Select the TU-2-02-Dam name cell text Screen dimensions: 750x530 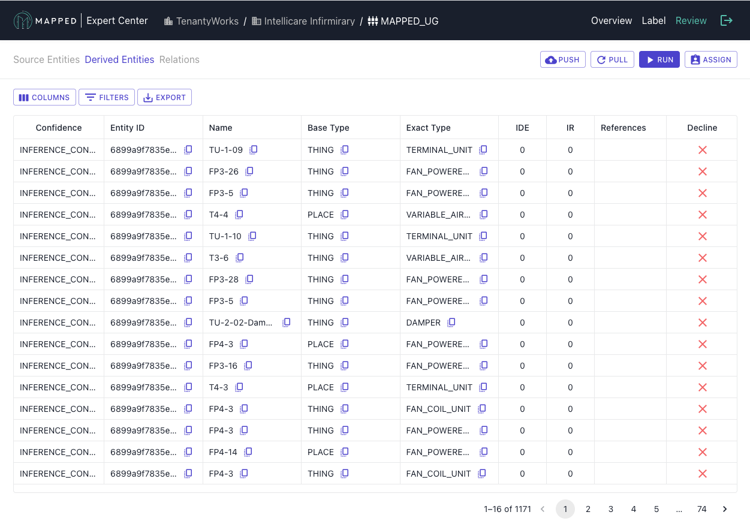241,323
